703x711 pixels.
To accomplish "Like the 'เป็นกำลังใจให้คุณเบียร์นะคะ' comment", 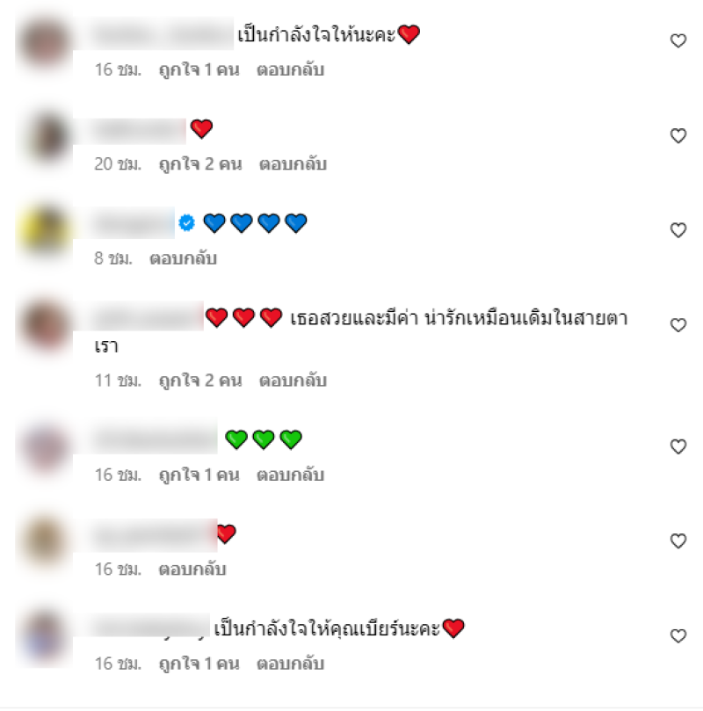I will [x=678, y=635].
